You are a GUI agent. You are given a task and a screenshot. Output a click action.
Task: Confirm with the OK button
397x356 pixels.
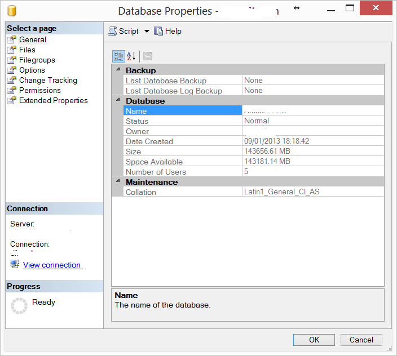tap(314, 340)
